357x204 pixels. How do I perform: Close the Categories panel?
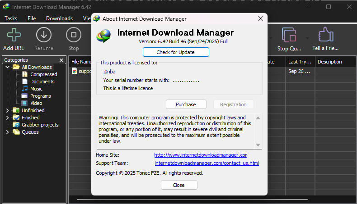pyautogui.click(x=61, y=60)
